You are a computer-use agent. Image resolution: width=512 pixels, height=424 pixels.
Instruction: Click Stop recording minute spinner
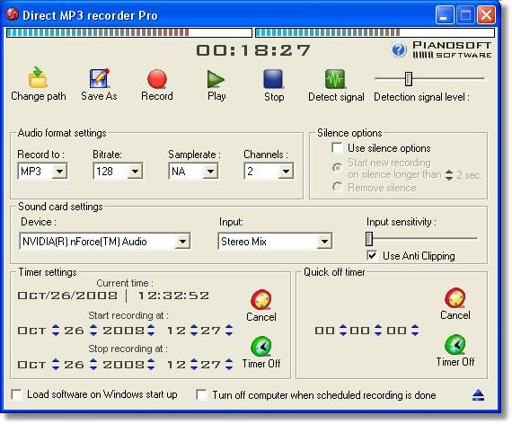(229, 364)
